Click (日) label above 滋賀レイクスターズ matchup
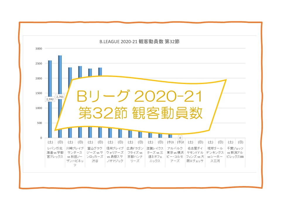This screenshot has width=281, height=210. (160, 142)
